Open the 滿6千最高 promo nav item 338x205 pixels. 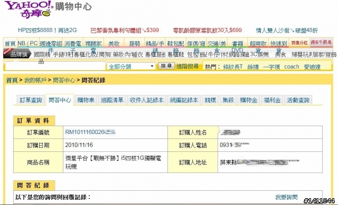[x=321, y=42]
